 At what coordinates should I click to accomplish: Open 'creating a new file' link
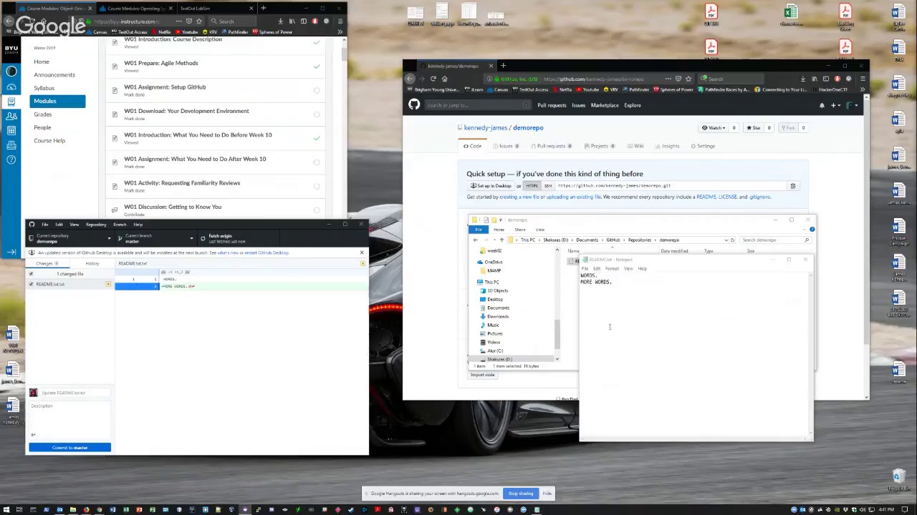pyautogui.click(x=519, y=197)
